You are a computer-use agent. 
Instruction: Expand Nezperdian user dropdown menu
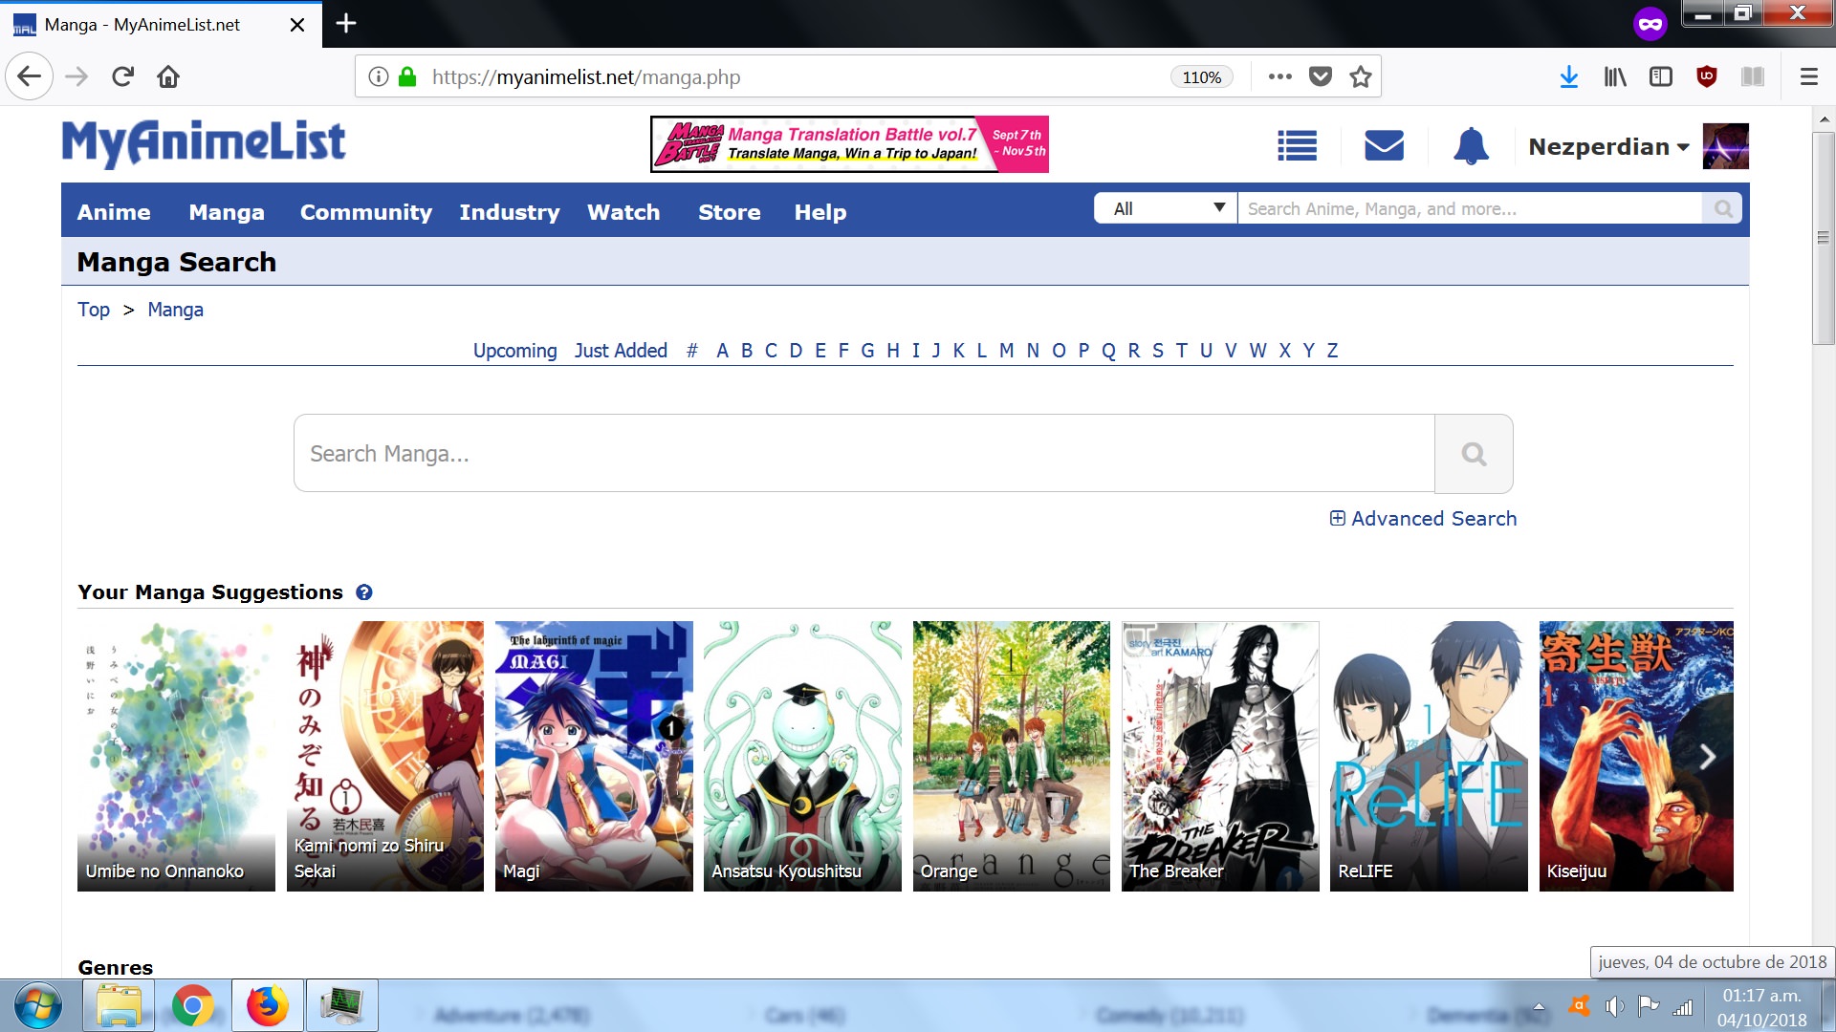pyautogui.click(x=1608, y=147)
